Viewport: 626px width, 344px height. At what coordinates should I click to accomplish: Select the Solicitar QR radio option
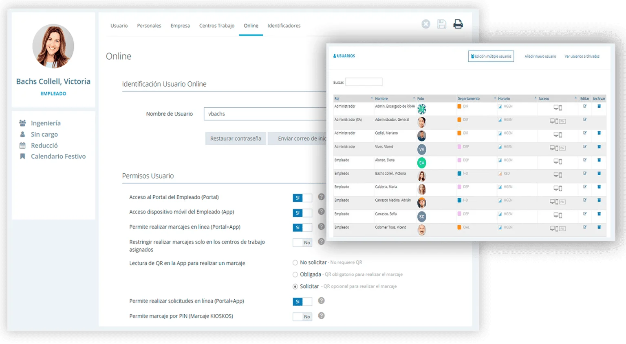point(295,287)
